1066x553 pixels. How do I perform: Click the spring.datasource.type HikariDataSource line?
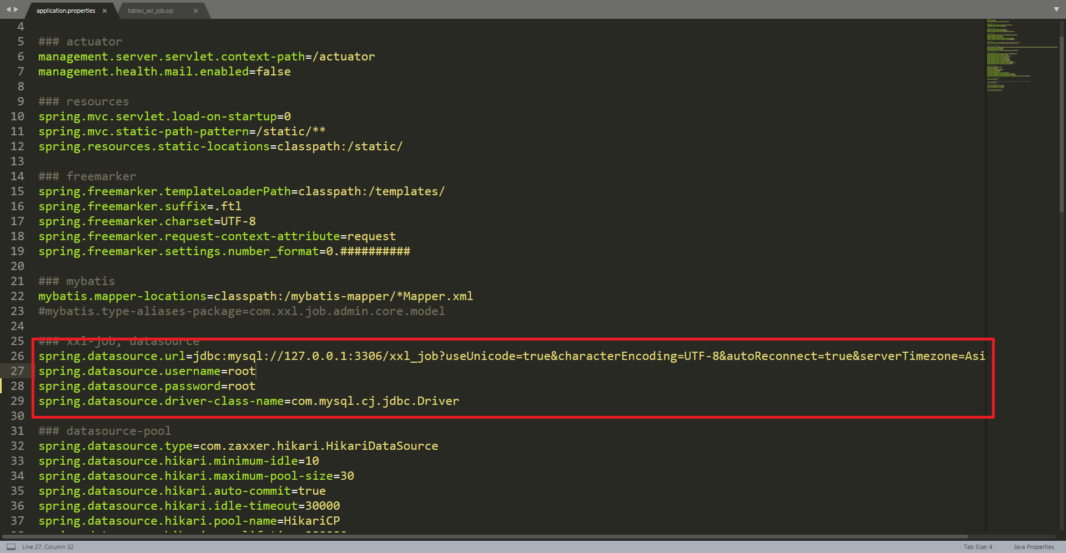tap(238, 446)
